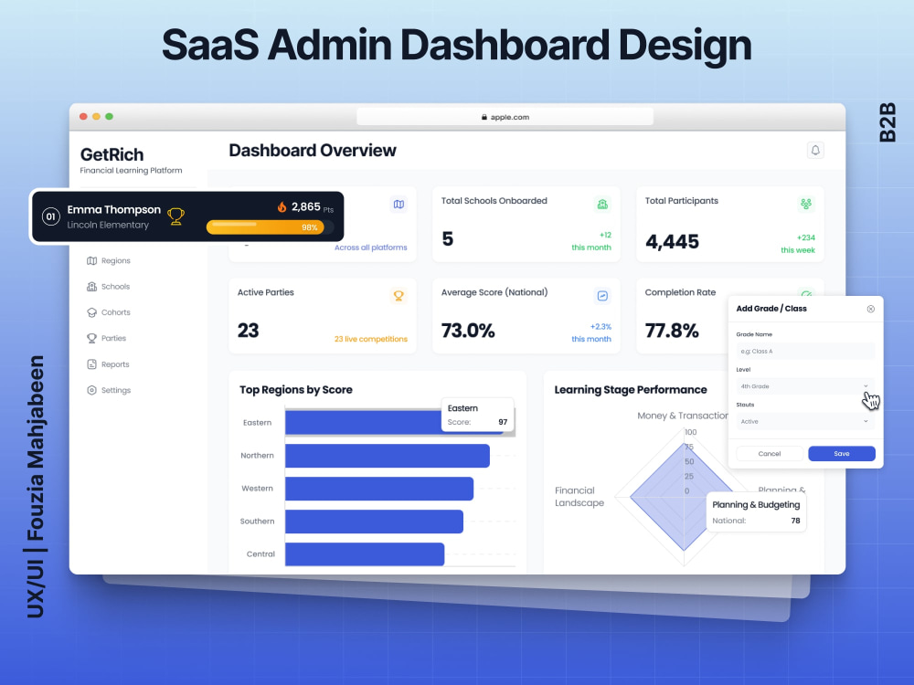Click the lock icon in address bar

[x=484, y=117]
